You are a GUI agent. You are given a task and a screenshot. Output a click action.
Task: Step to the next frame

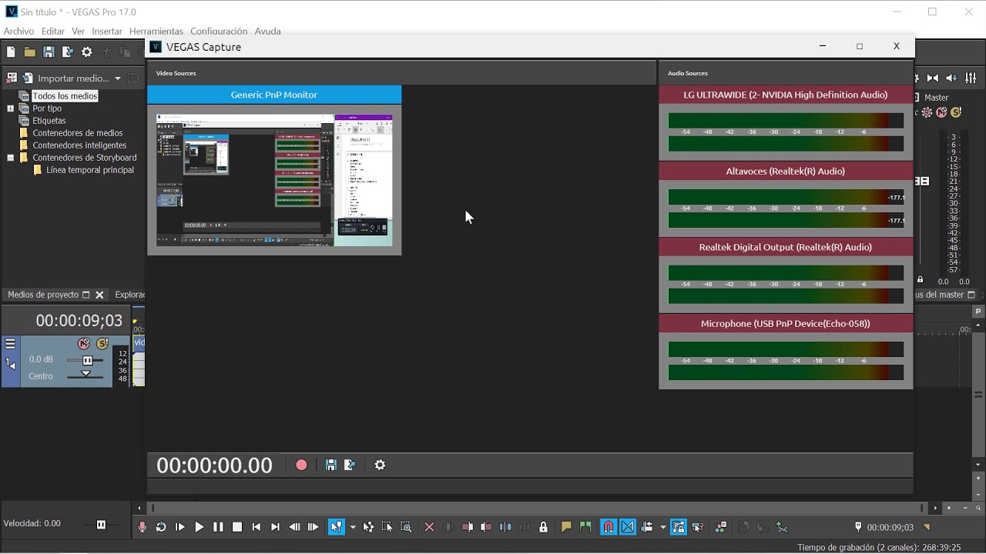[313, 527]
